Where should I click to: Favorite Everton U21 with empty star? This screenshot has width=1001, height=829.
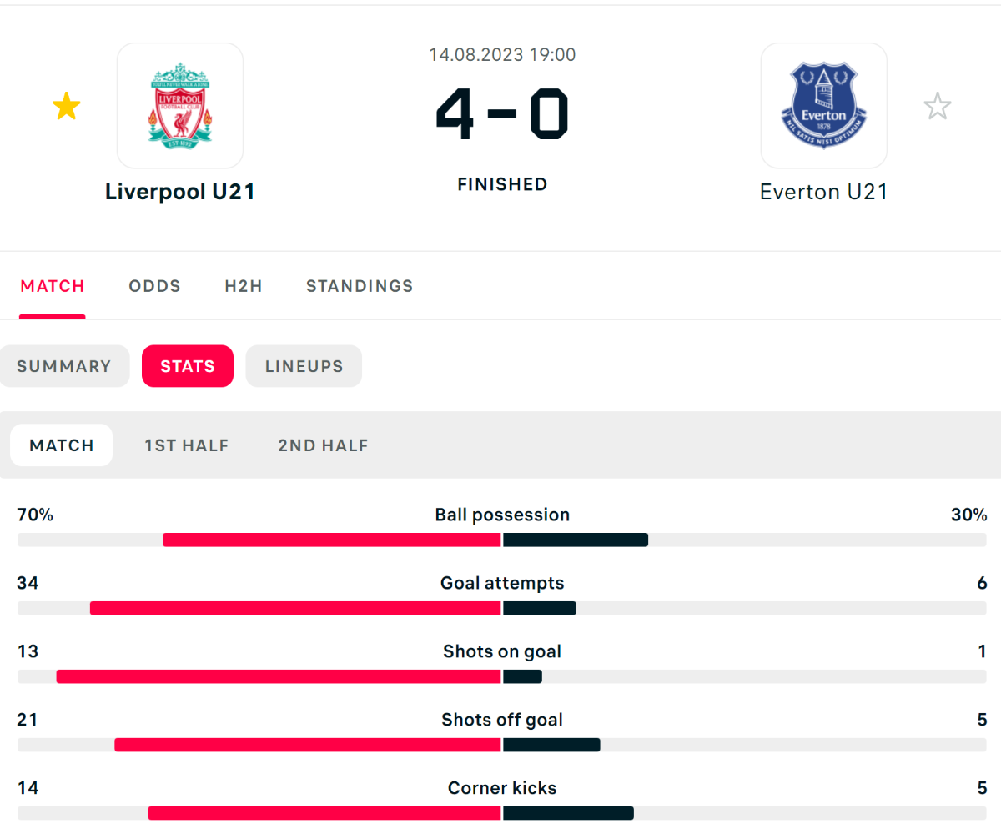click(938, 107)
